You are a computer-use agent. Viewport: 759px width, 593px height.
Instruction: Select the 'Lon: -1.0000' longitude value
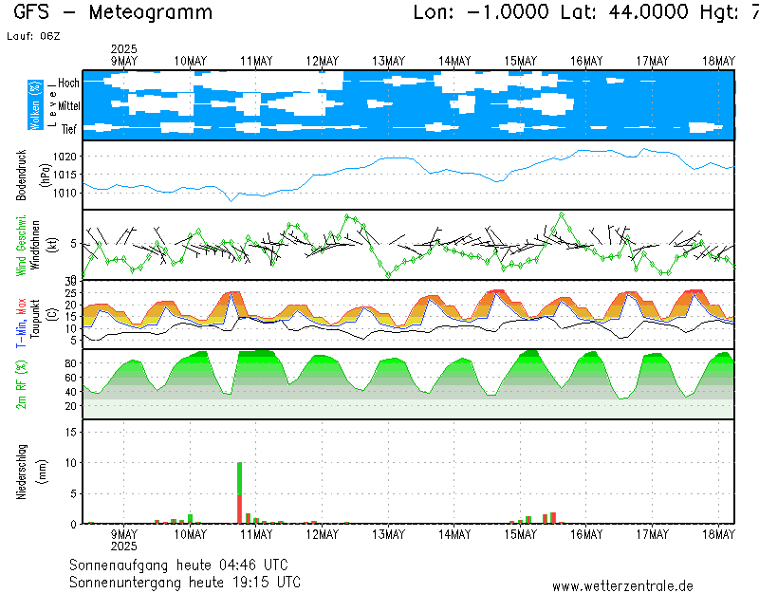pyautogui.click(x=481, y=12)
